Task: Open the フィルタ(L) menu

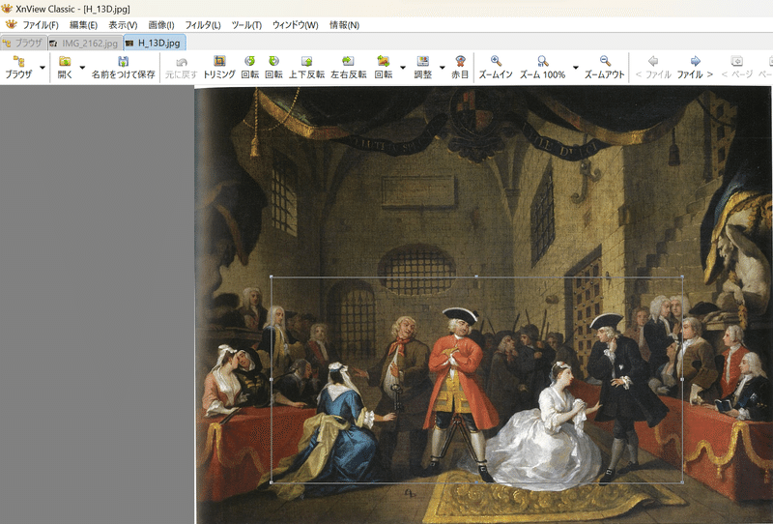Action: click(x=203, y=25)
